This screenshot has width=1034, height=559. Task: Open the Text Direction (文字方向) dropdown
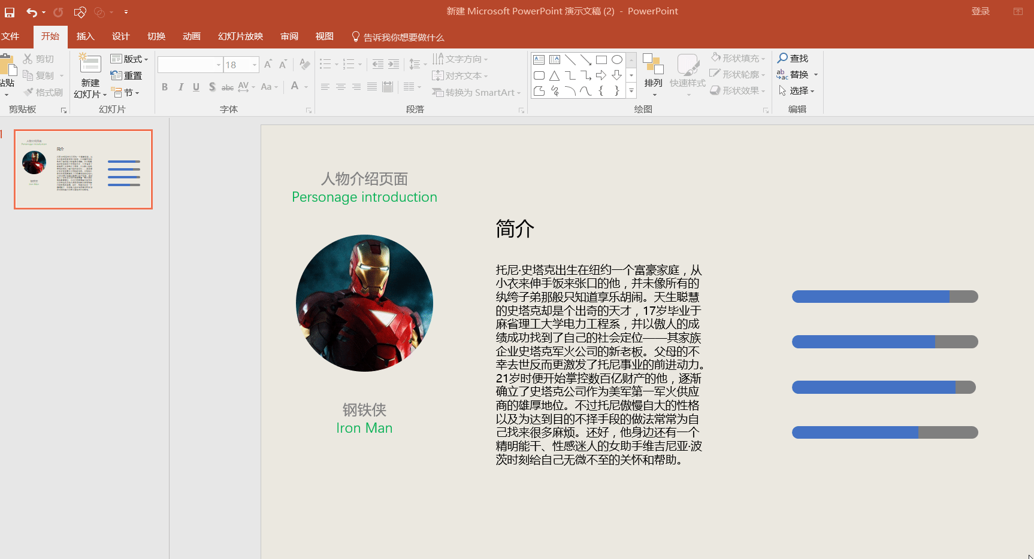[x=460, y=59]
